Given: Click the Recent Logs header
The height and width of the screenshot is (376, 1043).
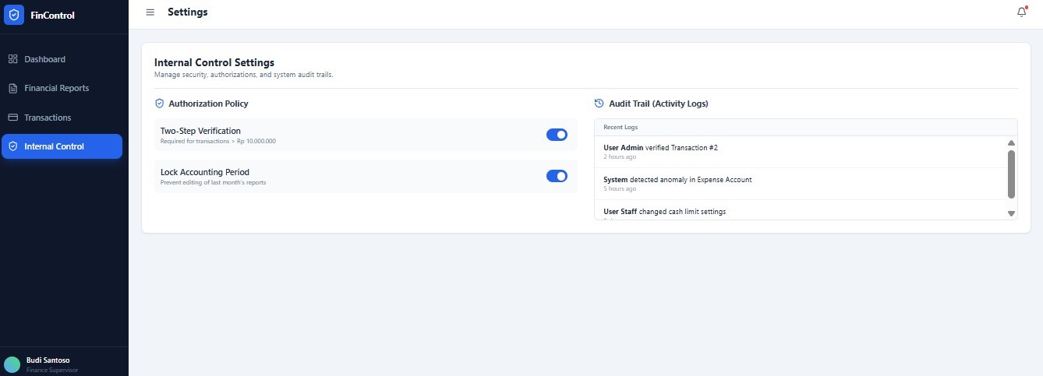Looking at the screenshot, I should pyautogui.click(x=620, y=127).
